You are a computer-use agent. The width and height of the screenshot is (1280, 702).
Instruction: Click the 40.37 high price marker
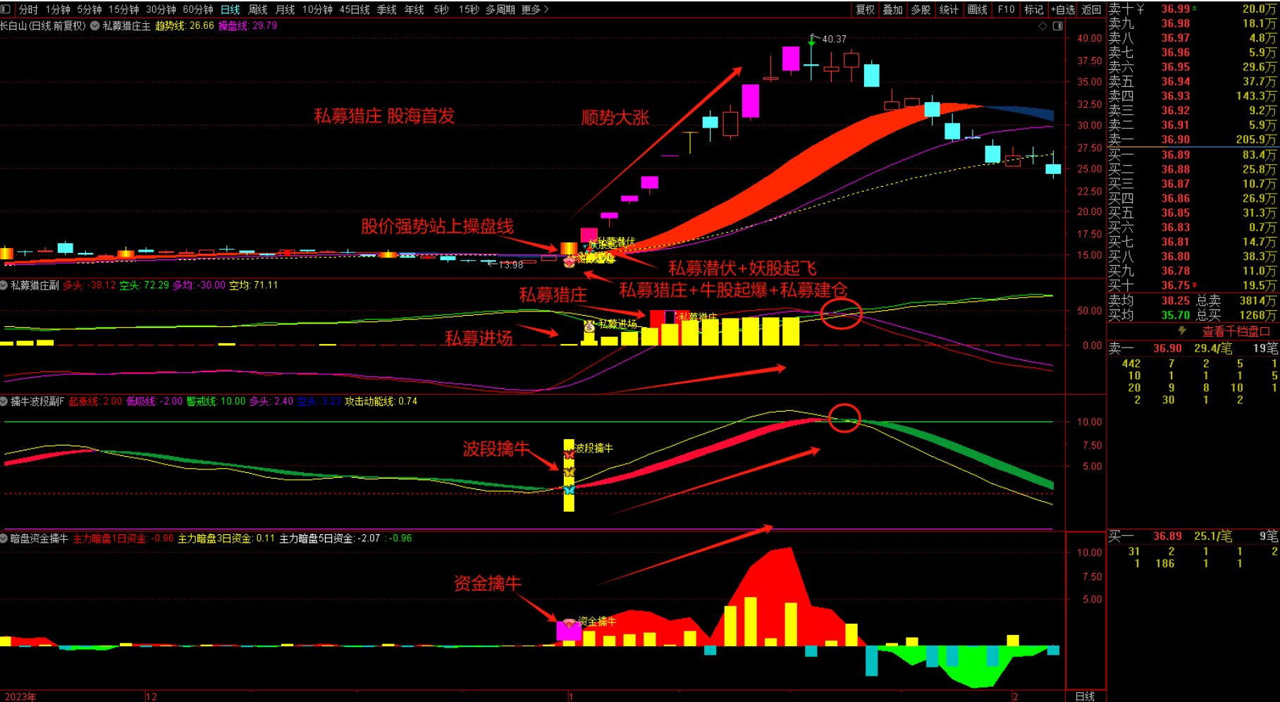834,39
